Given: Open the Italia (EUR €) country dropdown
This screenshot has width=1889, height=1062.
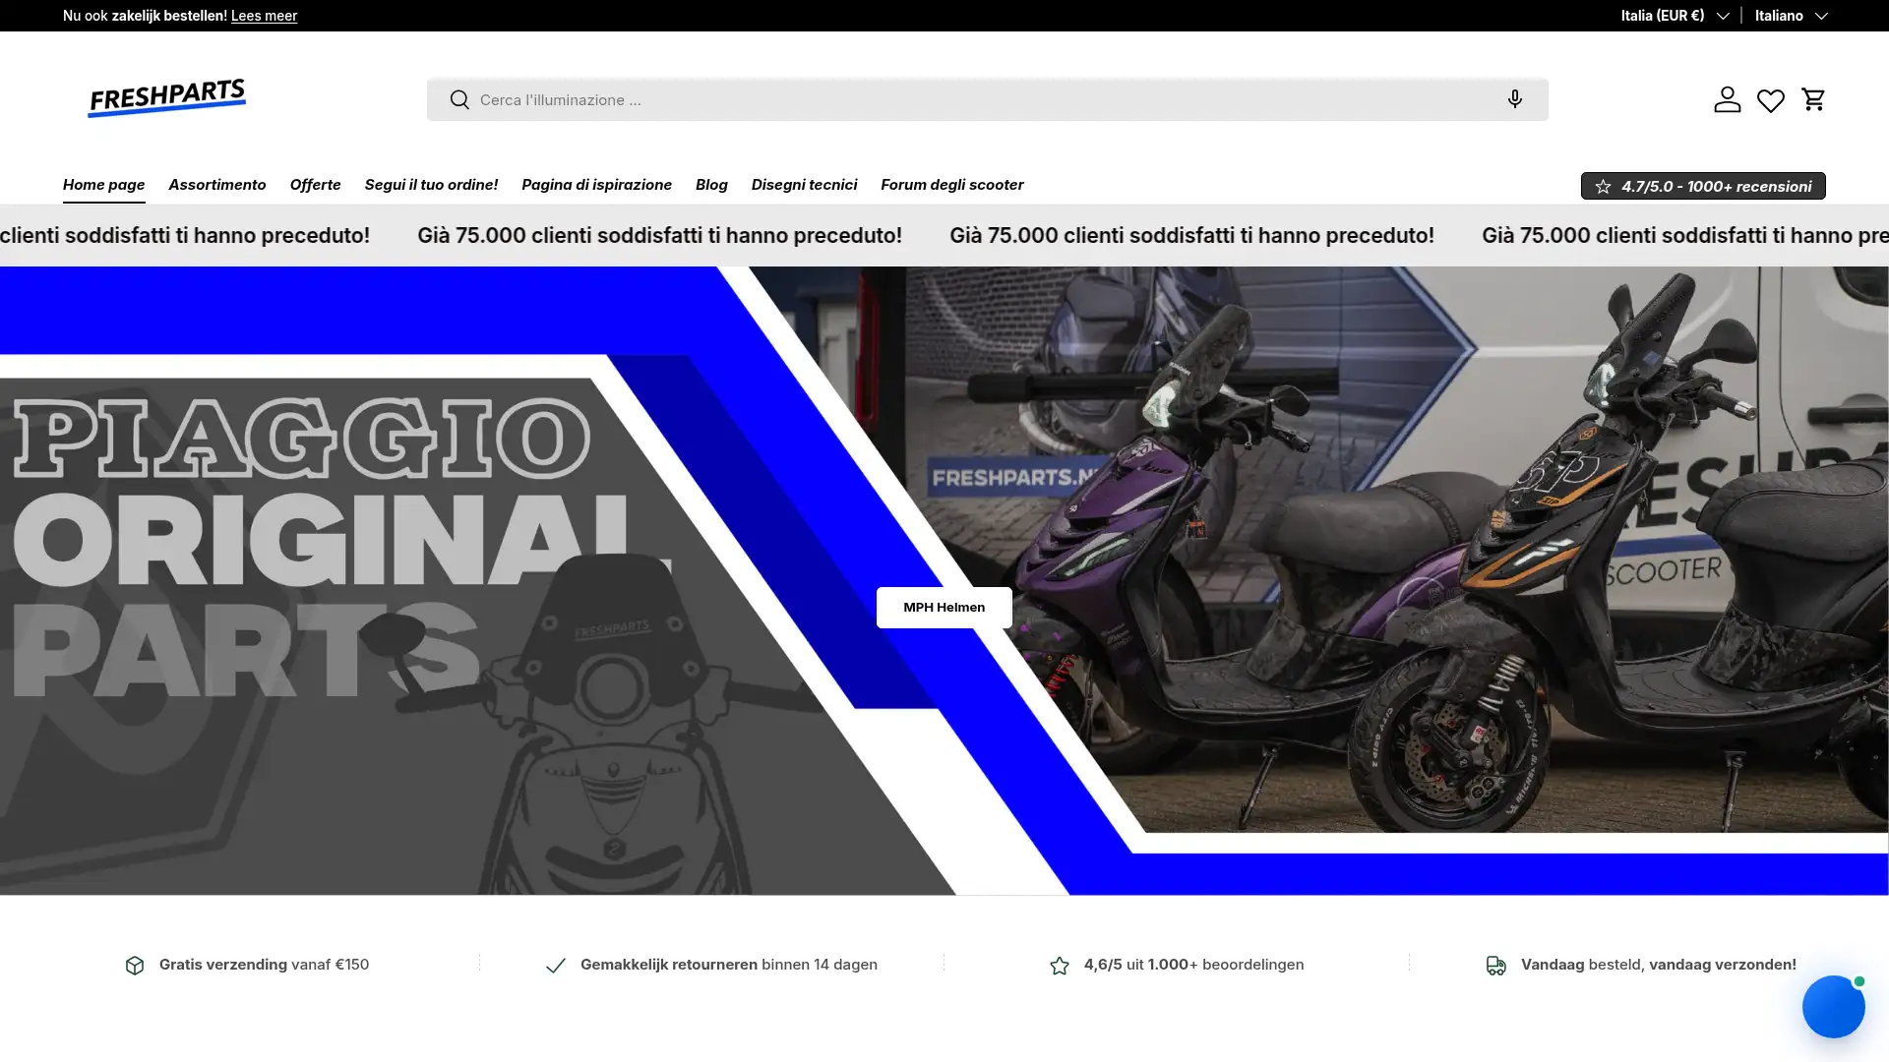Looking at the screenshot, I should click(1675, 16).
